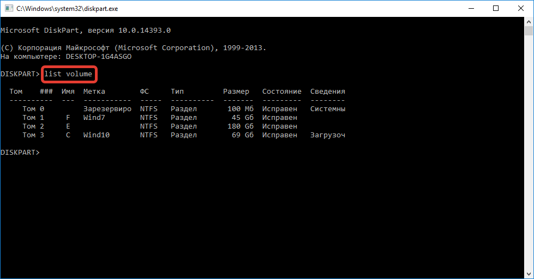Click the vertical scrollbar thumb

coord(529,31)
